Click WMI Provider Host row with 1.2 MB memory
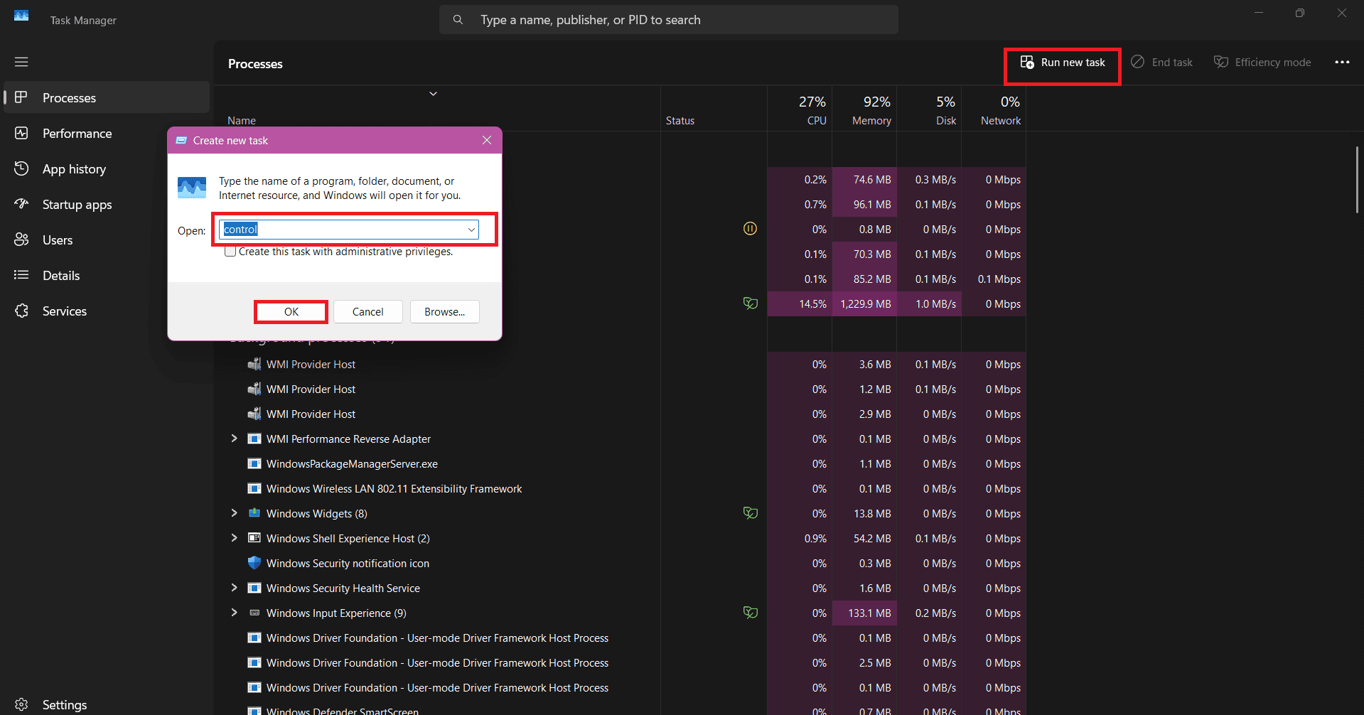This screenshot has width=1364, height=715. click(x=620, y=389)
